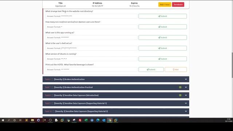Click the taskbar clock and date
Screen dimensions: 233x131
(229, 120)
